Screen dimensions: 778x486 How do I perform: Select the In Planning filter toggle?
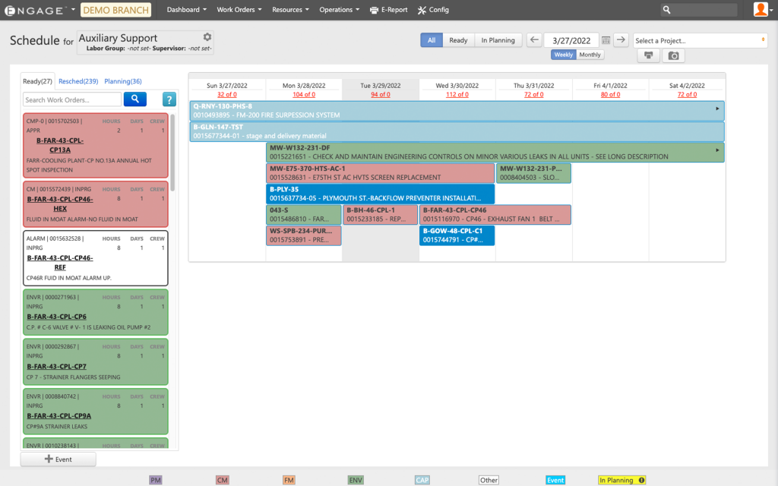[498, 40]
